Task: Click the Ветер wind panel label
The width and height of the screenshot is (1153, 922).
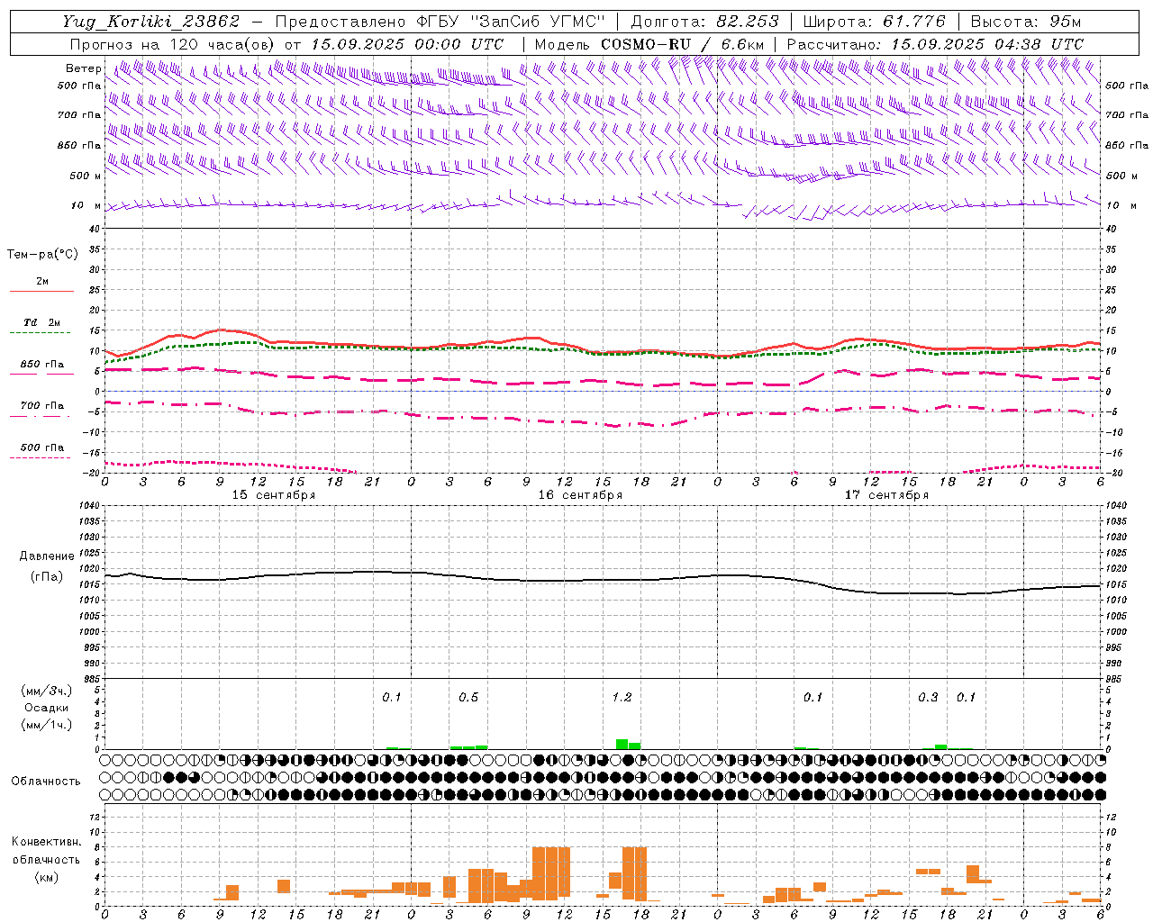Action: 83,68
